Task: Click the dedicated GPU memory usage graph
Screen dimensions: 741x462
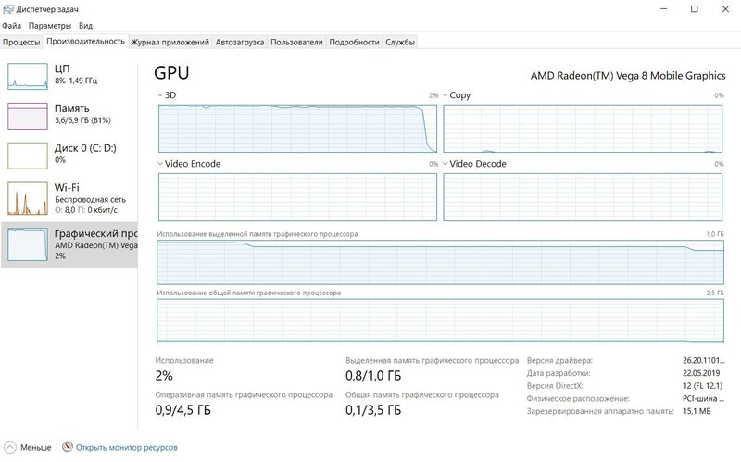Action: [x=440, y=262]
